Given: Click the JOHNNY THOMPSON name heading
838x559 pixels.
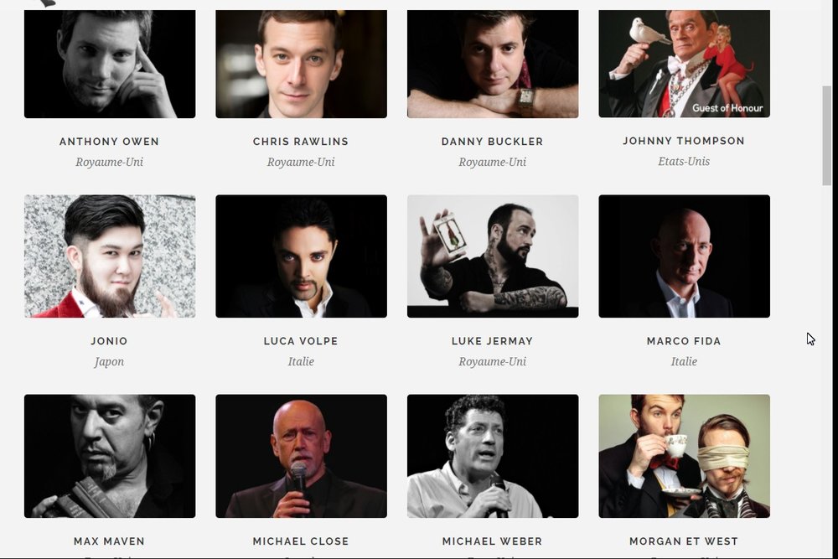Looking at the screenshot, I should tap(684, 141).
